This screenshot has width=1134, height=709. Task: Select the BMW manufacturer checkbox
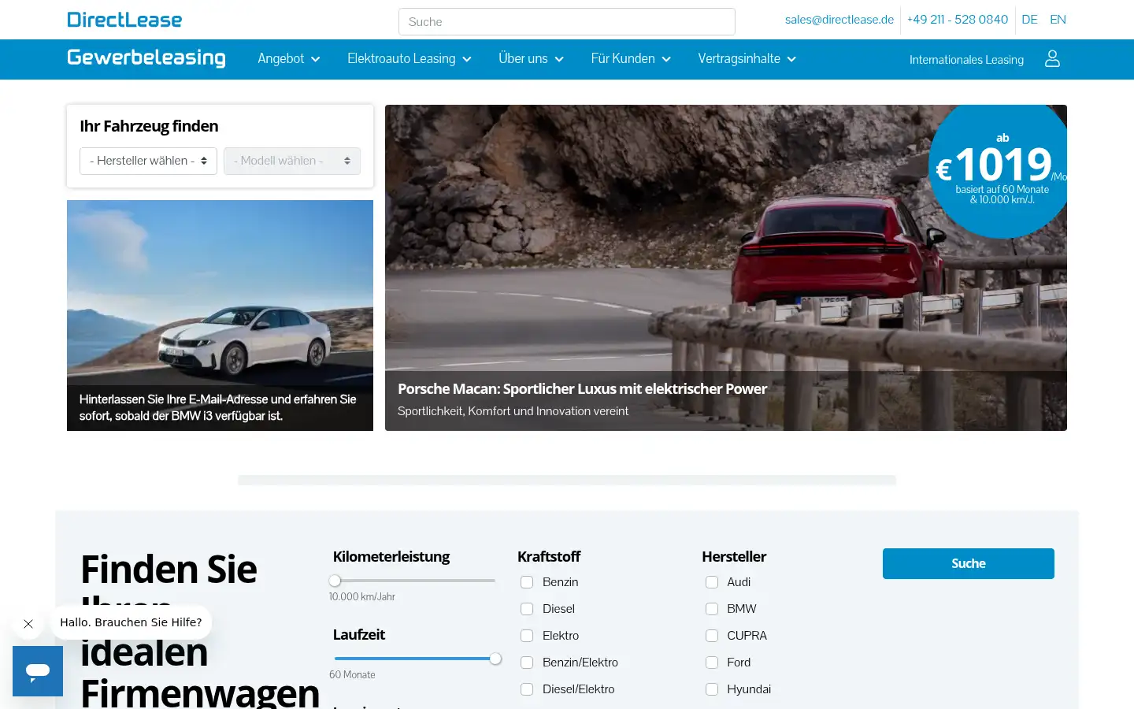[712, 609]
